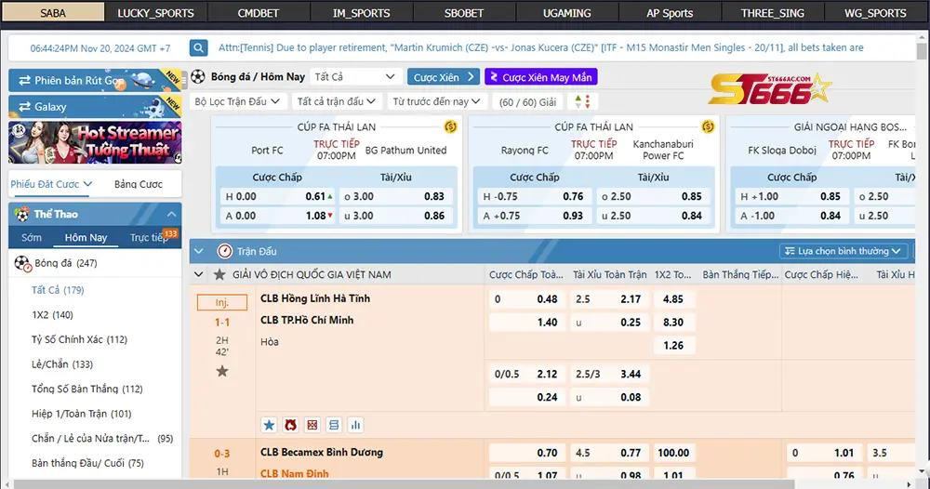
Task: Select the Hôm Nay tab
Action: [x=86, y=238]
